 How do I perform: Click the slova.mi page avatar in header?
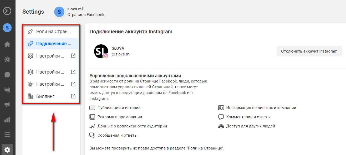(x=59, y=12)
